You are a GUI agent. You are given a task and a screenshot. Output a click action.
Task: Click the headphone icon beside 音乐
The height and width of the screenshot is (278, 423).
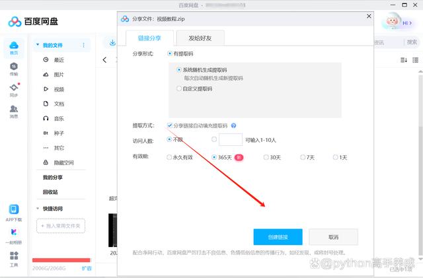click(46, 118)
